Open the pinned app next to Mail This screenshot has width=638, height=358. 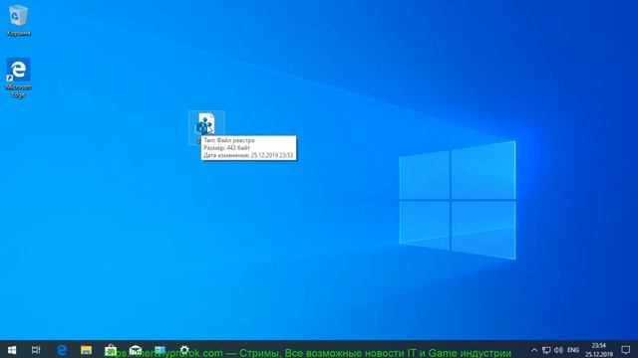coord(159,350)
